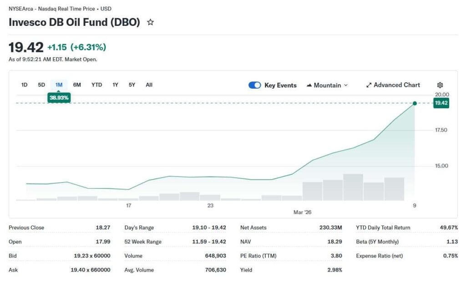This screenshot has width=466, height=282.
Task: Switch chart to YTD range
Action: [96, 85]
